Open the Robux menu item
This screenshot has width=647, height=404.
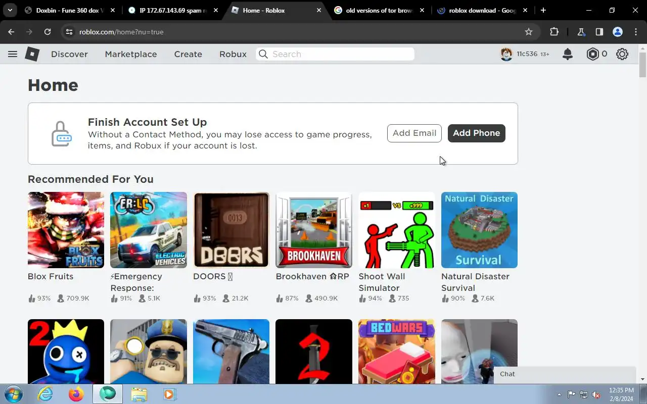click(x=233, y=54)
